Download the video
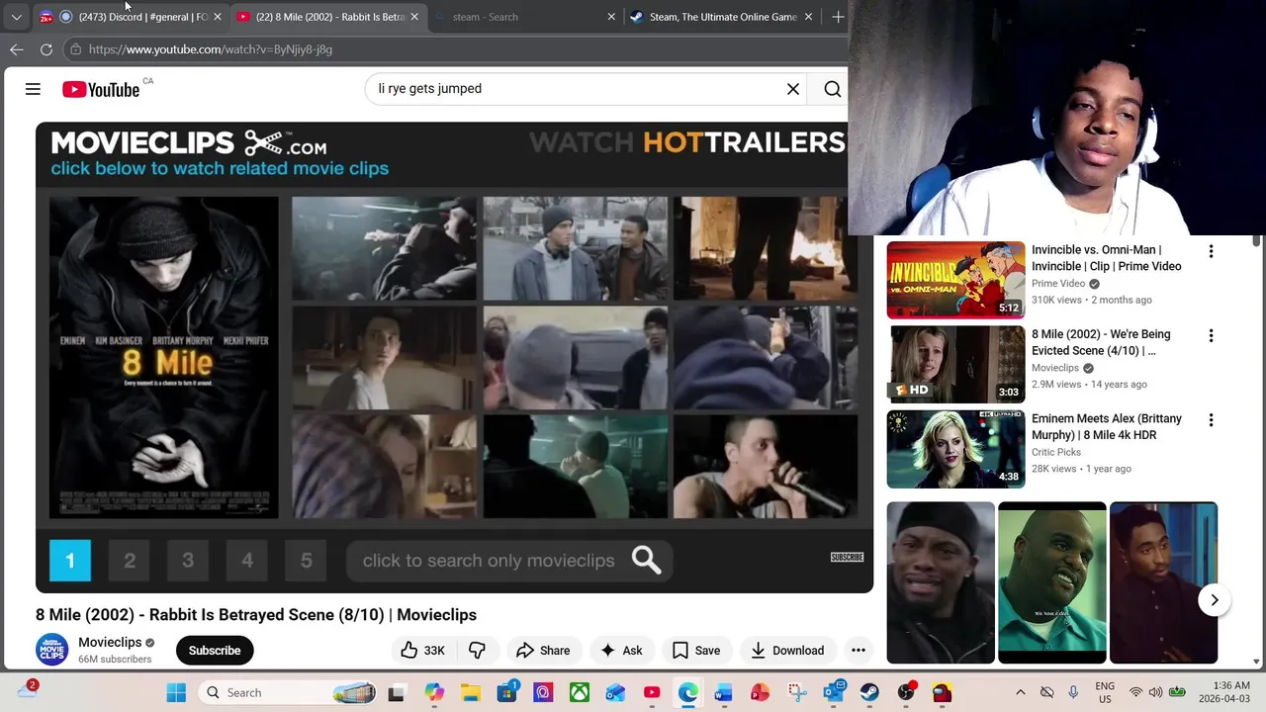 [787, 650]
